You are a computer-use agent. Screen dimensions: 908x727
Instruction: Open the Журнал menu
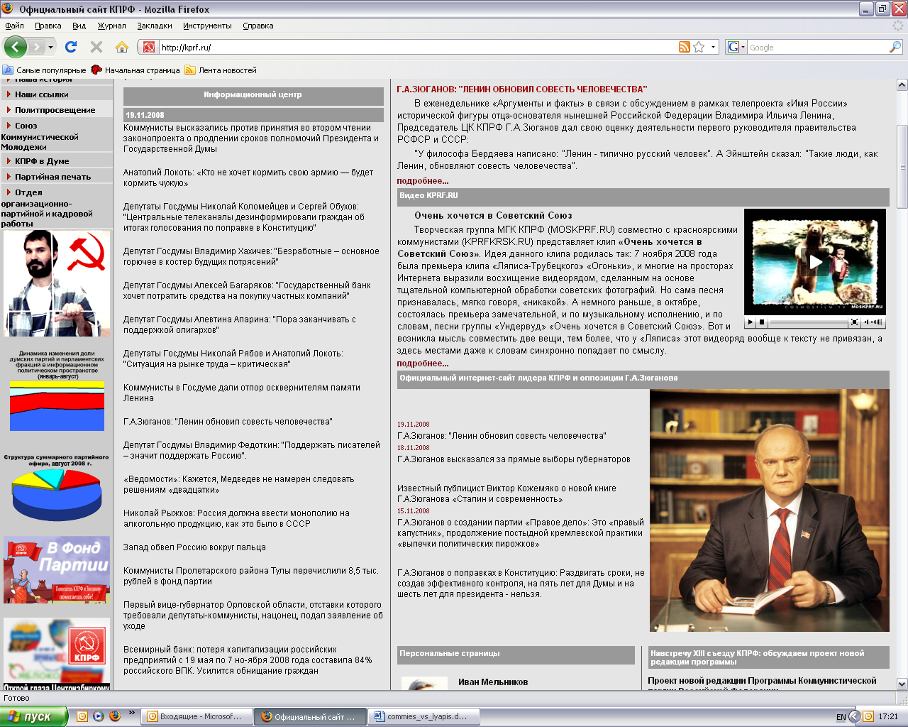click(x=111, y=26)
